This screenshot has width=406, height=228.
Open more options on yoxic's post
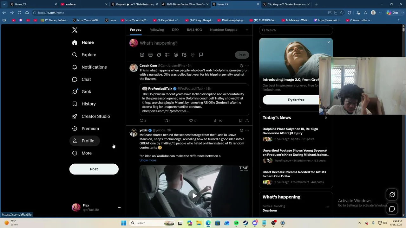tap(247, 130)
